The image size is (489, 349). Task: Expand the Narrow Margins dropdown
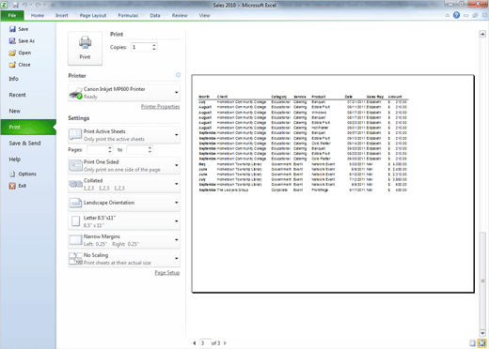point(124,240)
